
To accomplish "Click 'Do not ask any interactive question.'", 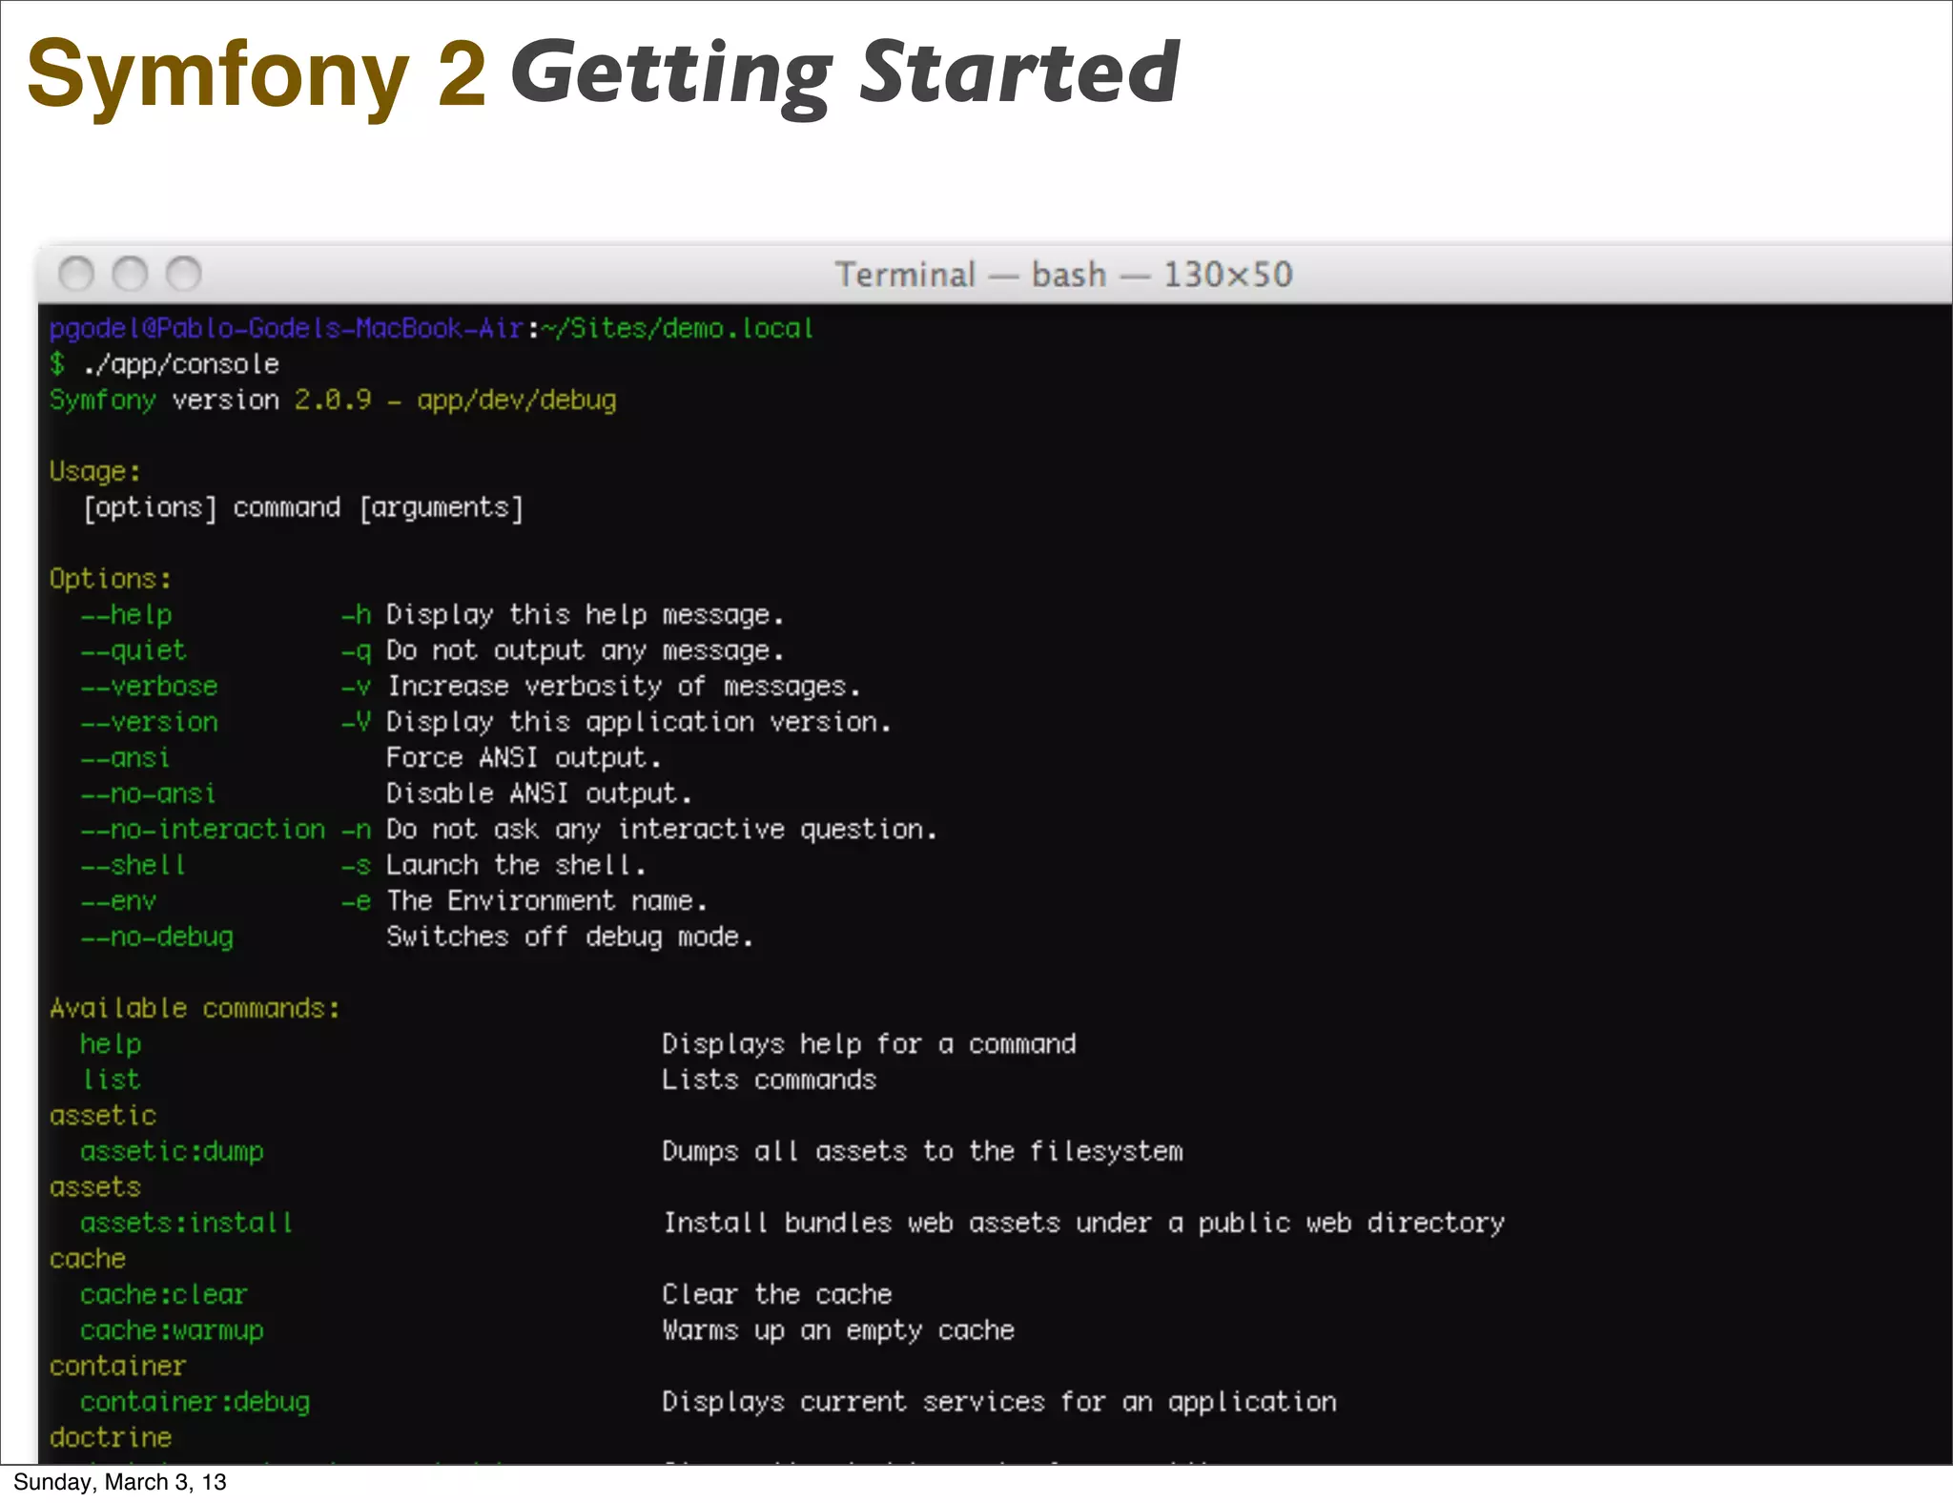I will (662, 830).
